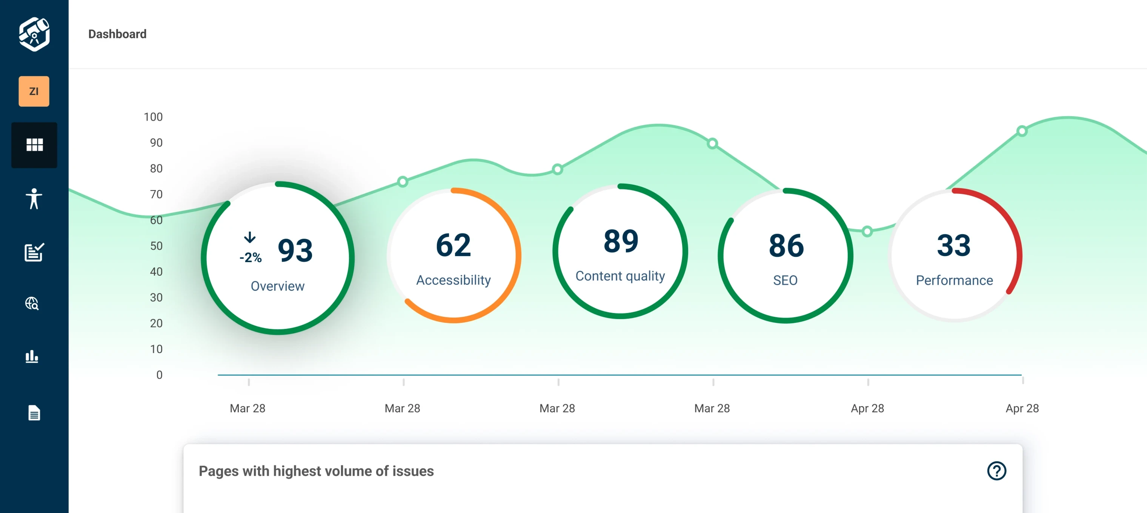This screenshot has width=1147, height=513.
Task: Open the globe search SEO icon
Action: pos(32,304)
